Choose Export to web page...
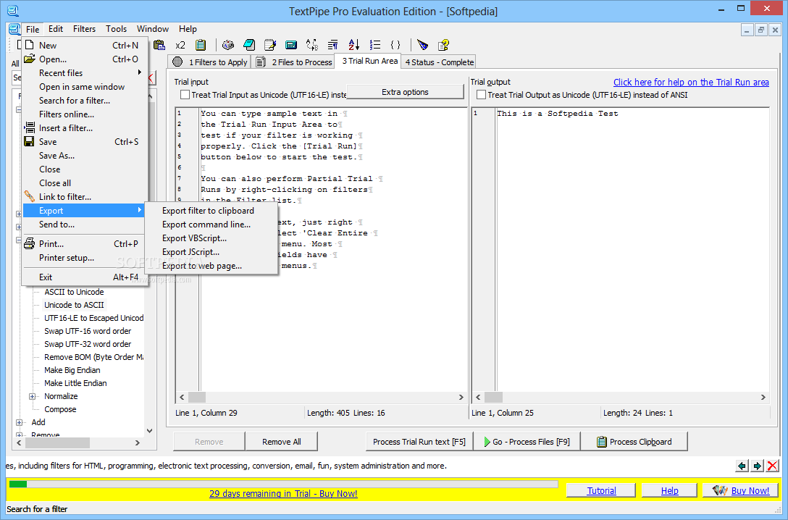Screen dimensions: 788x520 coord(201,266)
